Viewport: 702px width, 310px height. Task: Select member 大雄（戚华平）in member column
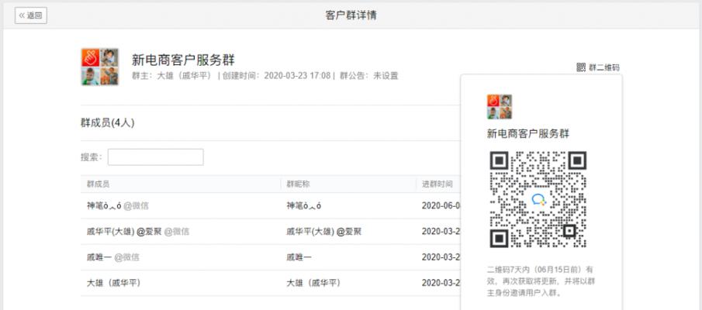tap(114, 283)
